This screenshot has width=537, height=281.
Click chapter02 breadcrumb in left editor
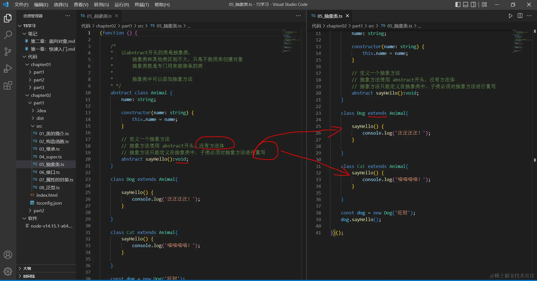106,26
